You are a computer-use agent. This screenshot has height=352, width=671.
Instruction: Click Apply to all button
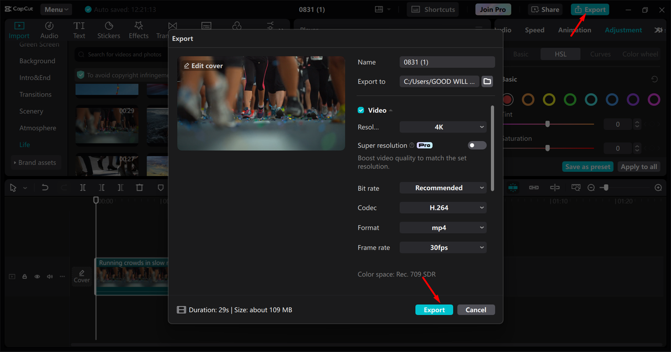(x=638, y=167)
